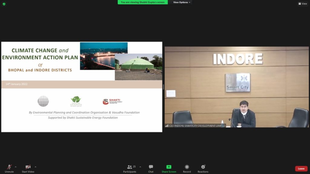
Task: Click the 'BHOPAL and INDORE DISTRICTS' subtitle
Action: tap(40, 70)
